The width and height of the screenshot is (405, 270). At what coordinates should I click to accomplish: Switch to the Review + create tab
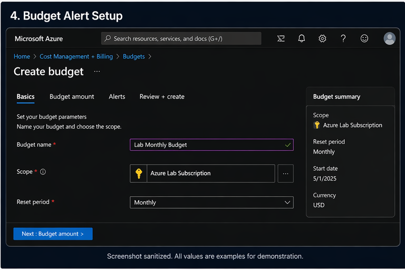point(162,97)
